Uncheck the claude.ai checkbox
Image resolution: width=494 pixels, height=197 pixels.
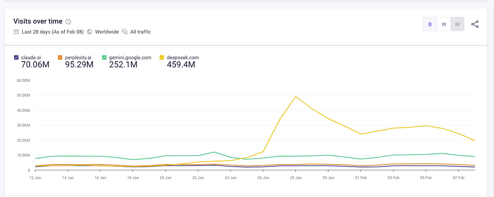pos(16,57)
